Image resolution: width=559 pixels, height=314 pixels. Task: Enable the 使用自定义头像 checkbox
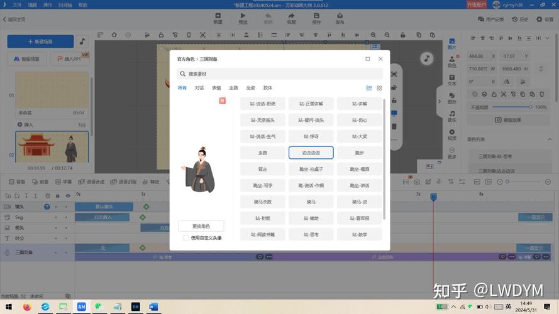[x=185, y=238]
